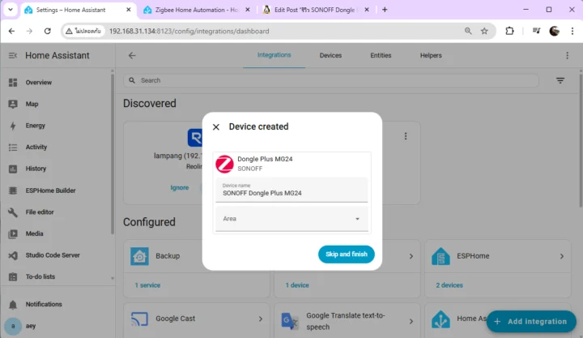Open the Google Translate icon
Image resolution: width=583 pixels, height=338 pixels.
pyautogui.click(x=290, y=321)
